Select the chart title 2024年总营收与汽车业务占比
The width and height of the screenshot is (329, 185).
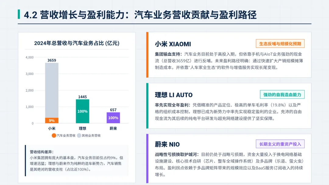(77, 43)
